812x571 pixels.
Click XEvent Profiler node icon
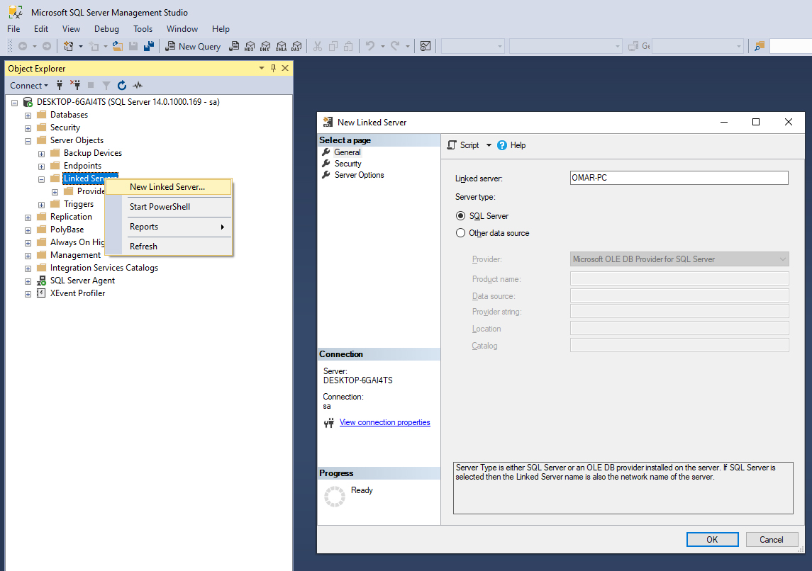[x=41, y=293]
